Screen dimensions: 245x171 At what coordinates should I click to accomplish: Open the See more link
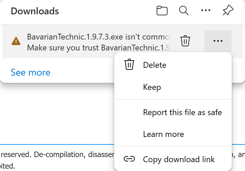[30, 72]
